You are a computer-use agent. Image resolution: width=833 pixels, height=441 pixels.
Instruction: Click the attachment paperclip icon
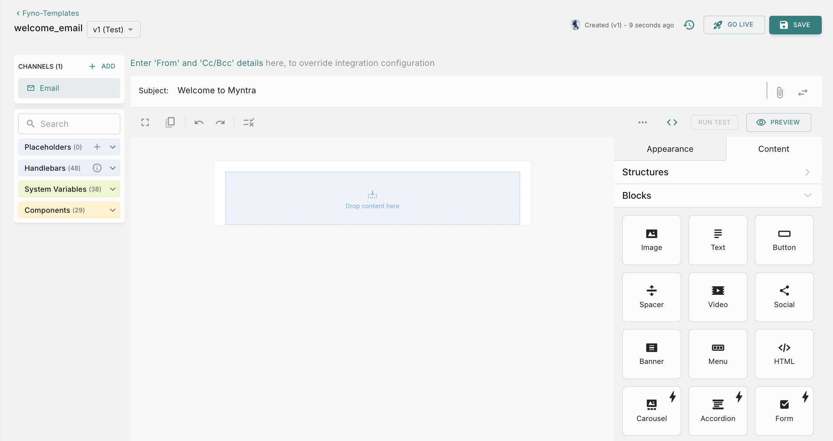point(779,92)
